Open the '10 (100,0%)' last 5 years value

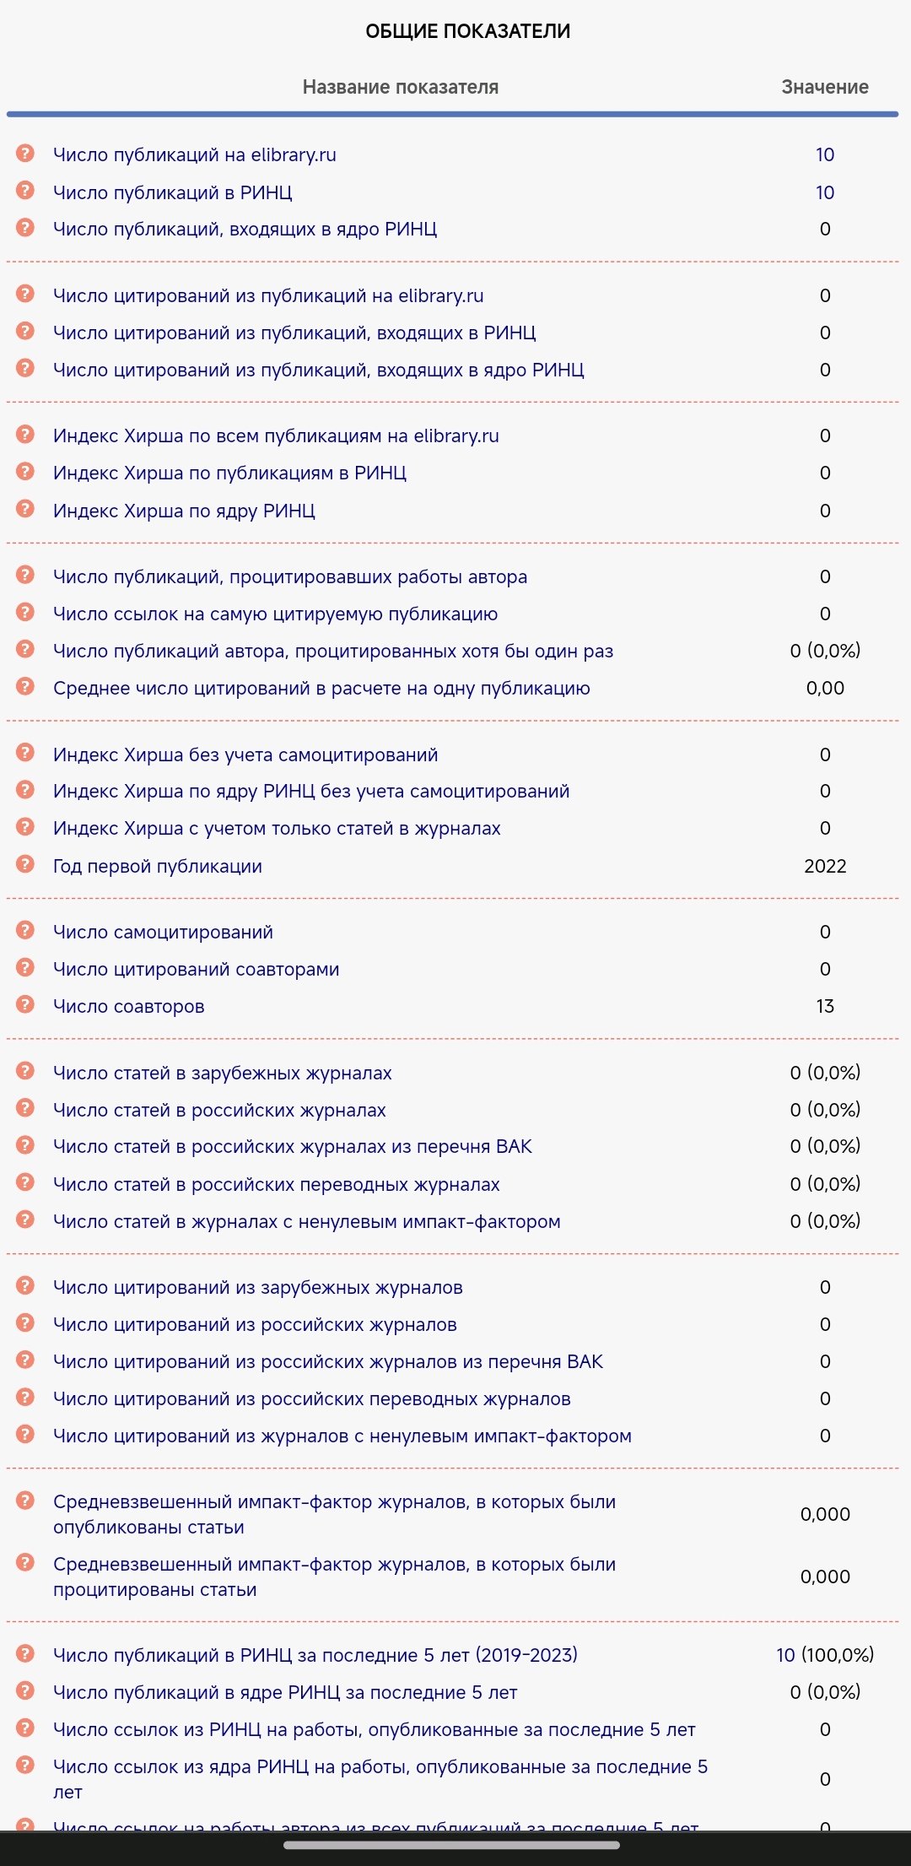(x=824, y=1654)
